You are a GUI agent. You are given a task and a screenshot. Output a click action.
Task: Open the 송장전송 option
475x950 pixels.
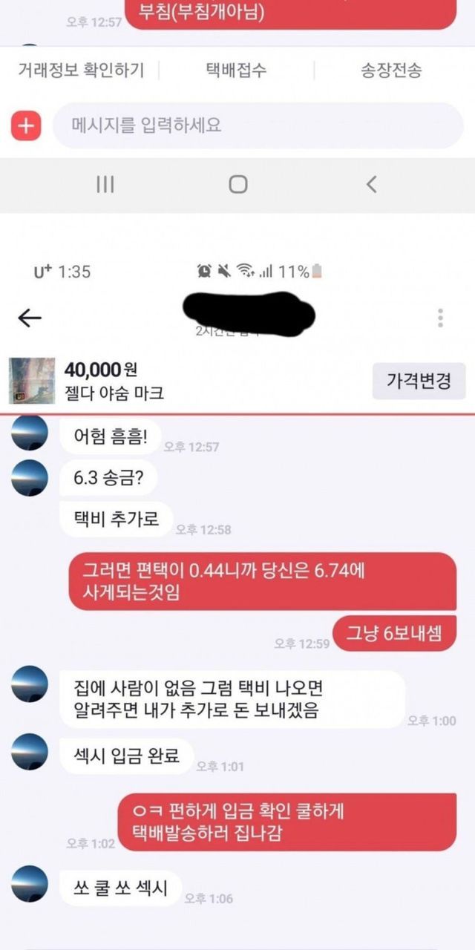(x=391, y=71)
